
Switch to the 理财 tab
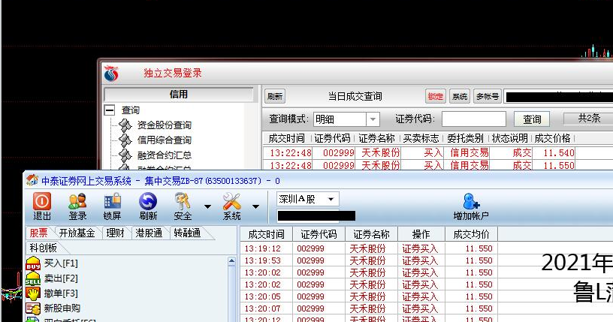point(116,233)
